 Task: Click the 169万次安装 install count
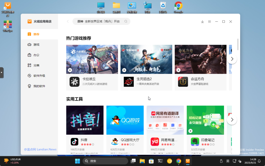click(x=77, y=150)
